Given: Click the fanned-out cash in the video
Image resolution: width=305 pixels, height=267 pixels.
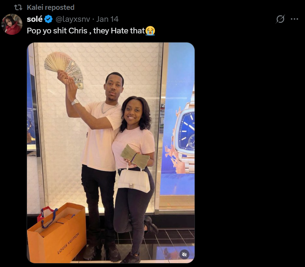Looking at the screenshot, I should pos(63,69).
